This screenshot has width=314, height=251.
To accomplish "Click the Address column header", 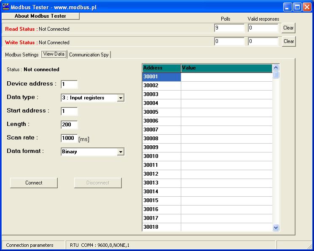I will [x=161, y=68].
